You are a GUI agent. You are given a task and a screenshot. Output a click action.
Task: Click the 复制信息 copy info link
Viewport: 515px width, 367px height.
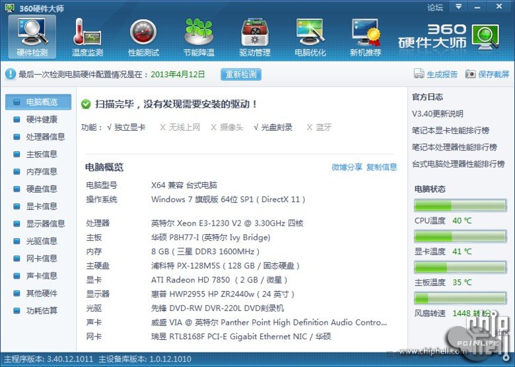[382, 167]
